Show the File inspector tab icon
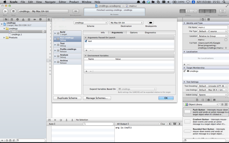The width and height of the screenshot is (229, 143). (x=203, y=19)
